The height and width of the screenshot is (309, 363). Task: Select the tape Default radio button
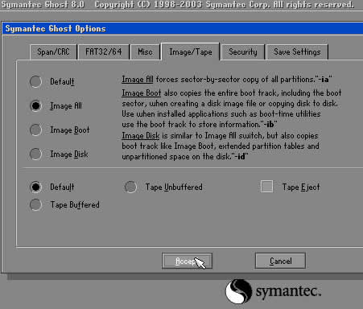[x=35, y=187]
